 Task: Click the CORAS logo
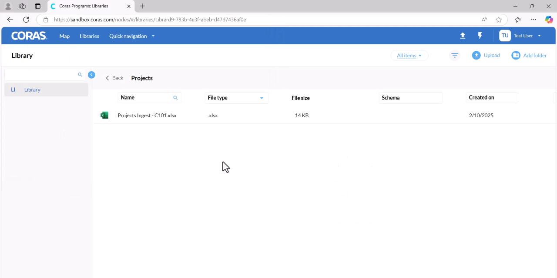[29, 36]
